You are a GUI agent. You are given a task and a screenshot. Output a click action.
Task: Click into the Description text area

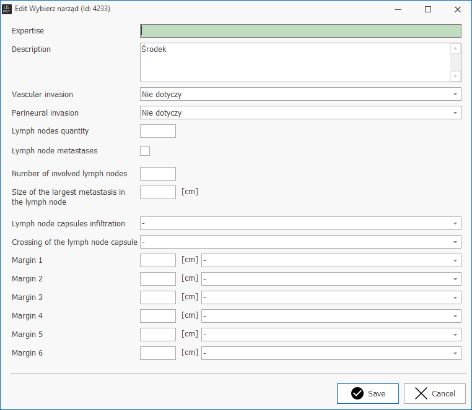pos(294,62)
